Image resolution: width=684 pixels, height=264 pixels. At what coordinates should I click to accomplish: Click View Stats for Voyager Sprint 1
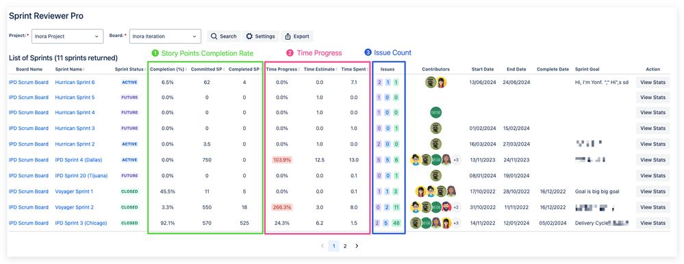click(x=653, y=192)
